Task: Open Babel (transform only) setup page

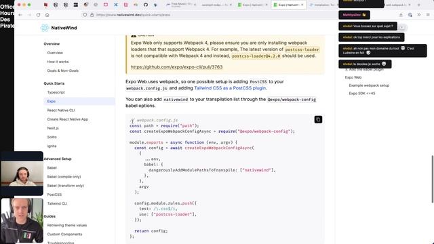Action: pyautogui.click(x=66, y=186)
